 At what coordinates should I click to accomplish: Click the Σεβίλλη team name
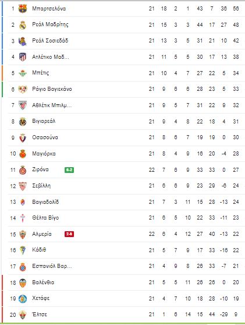(x=41, y=186)
